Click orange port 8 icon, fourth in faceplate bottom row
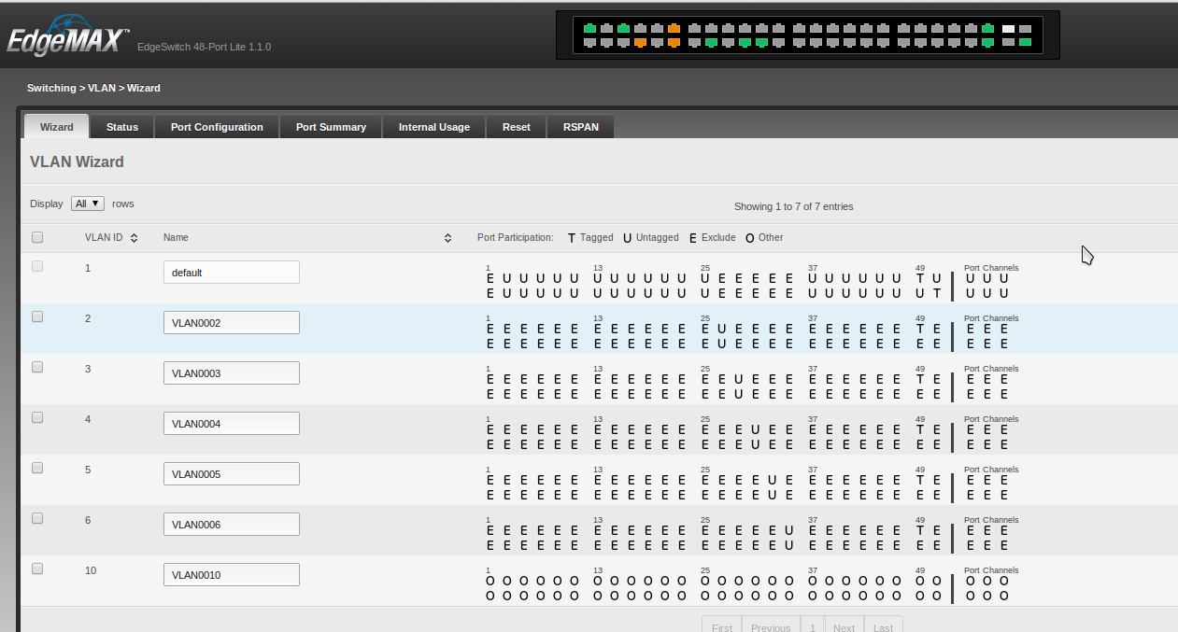 coord(640,42)
